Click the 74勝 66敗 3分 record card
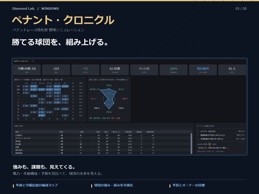259x194 pixels. (27, 70)
